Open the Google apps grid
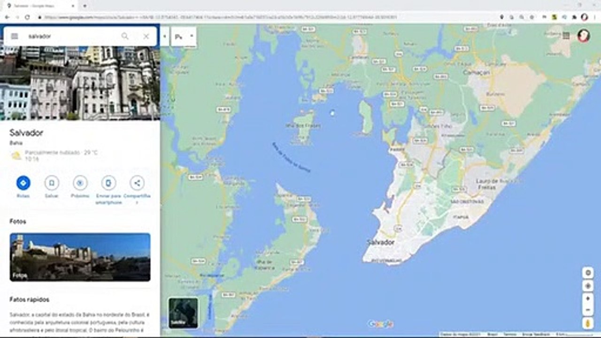The width and height of the screenshot is (601, 338). pos(566,36)
